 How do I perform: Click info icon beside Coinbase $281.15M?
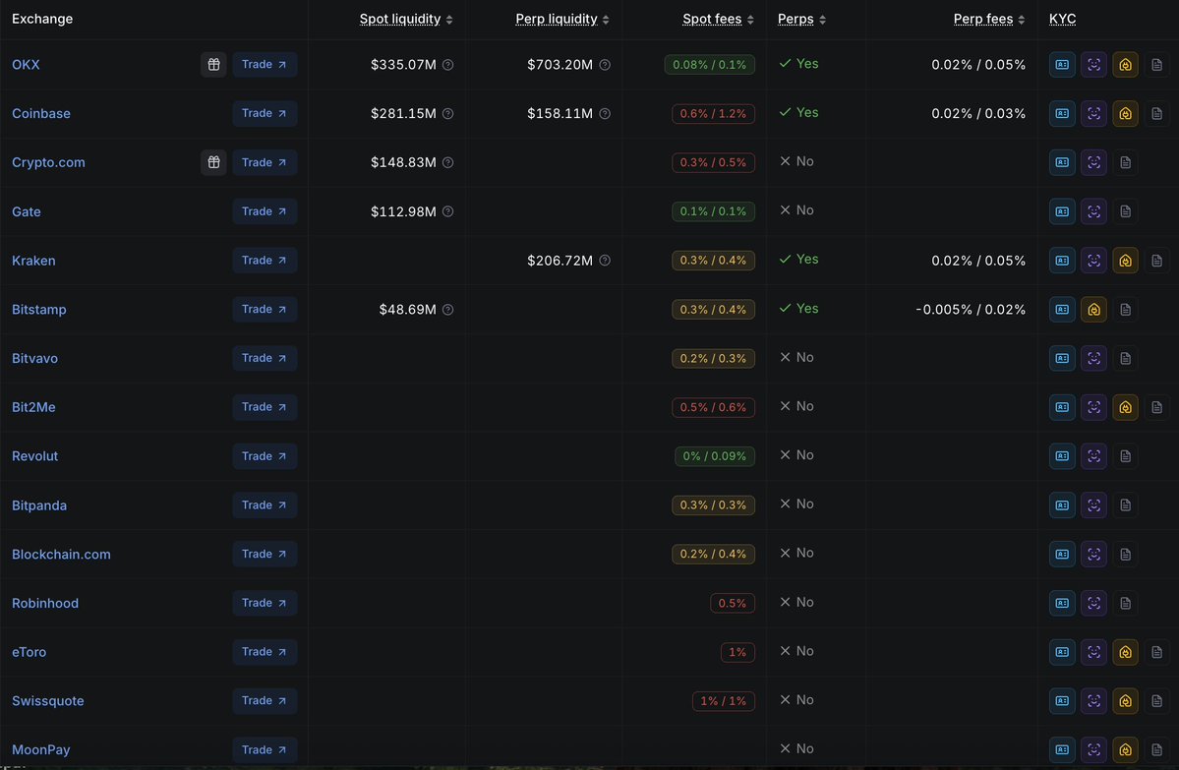pos(448,113)
